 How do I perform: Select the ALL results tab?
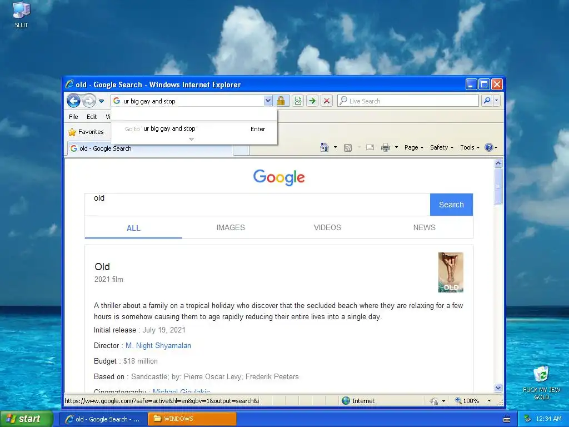click(x=133, y=228)
